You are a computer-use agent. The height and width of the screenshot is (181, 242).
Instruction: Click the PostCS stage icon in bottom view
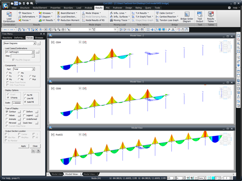pyautogui.click(x=53, y=135)
